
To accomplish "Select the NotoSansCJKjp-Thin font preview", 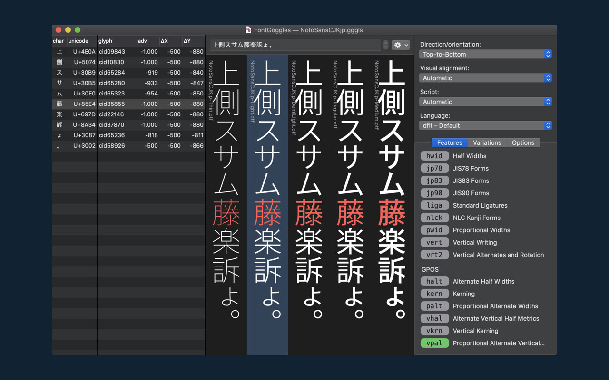I will coord(226,205).
